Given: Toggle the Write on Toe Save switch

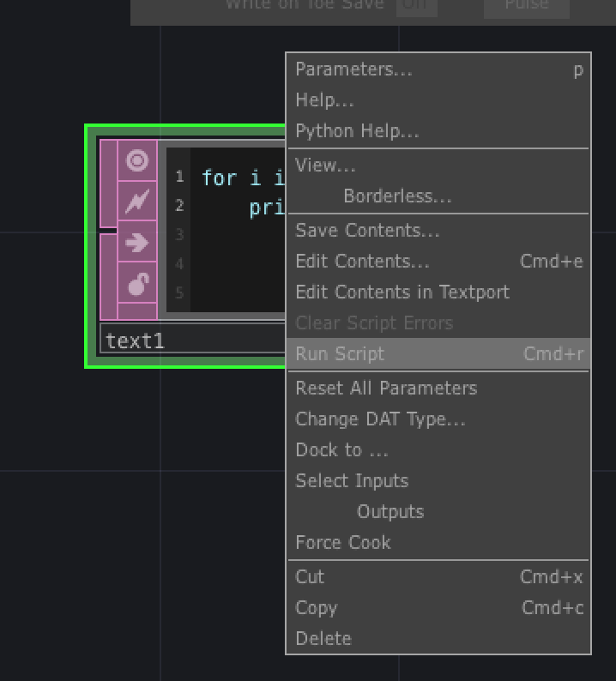Looking at the screenshot, I should (417, 5).
